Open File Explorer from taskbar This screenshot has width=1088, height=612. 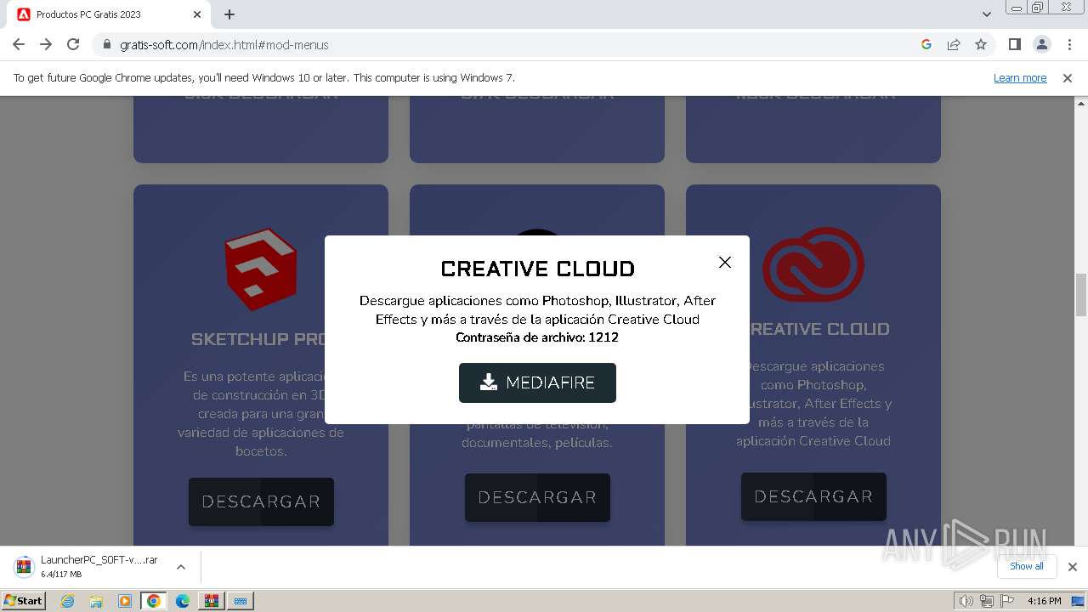[x=96, y=601]
